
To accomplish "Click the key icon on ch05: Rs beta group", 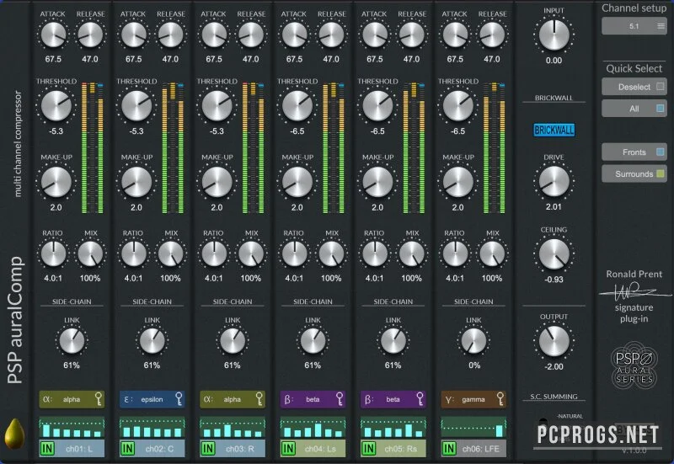I will tap(420, 399).
